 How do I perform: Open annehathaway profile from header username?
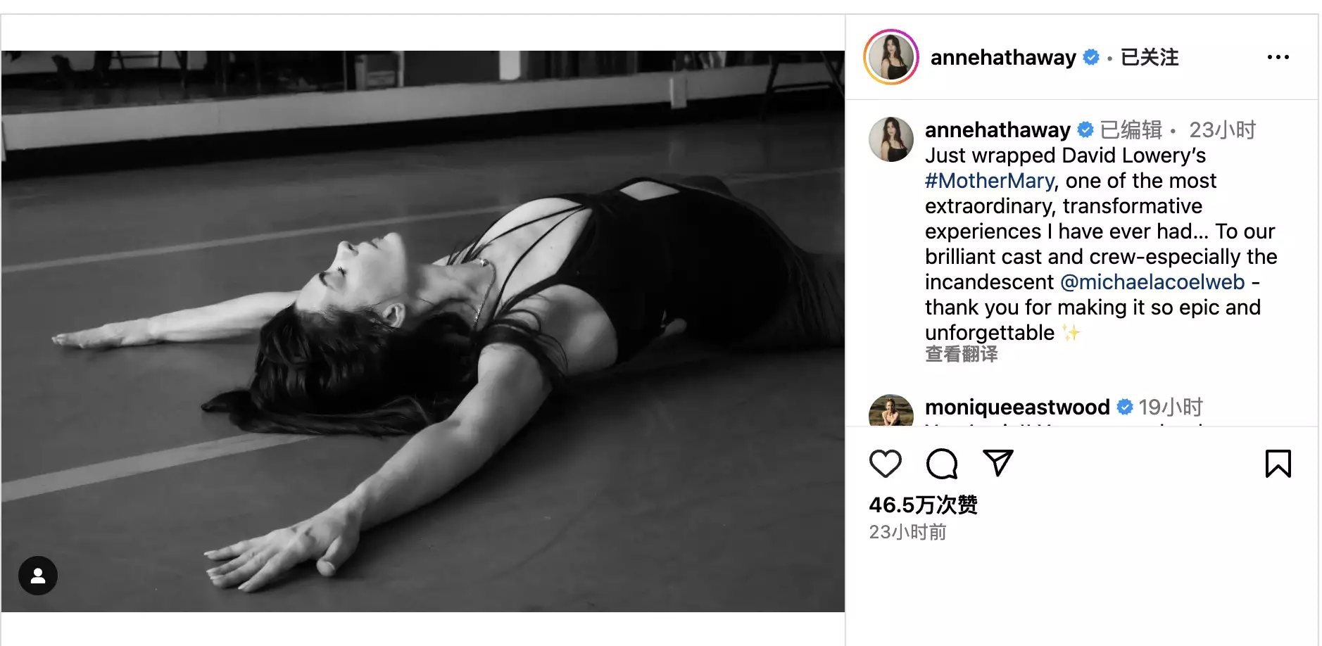click(x=1003, y=57)
